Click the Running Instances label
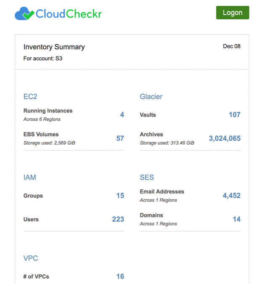Screen dimensions: 262x284 coord(48,111)
